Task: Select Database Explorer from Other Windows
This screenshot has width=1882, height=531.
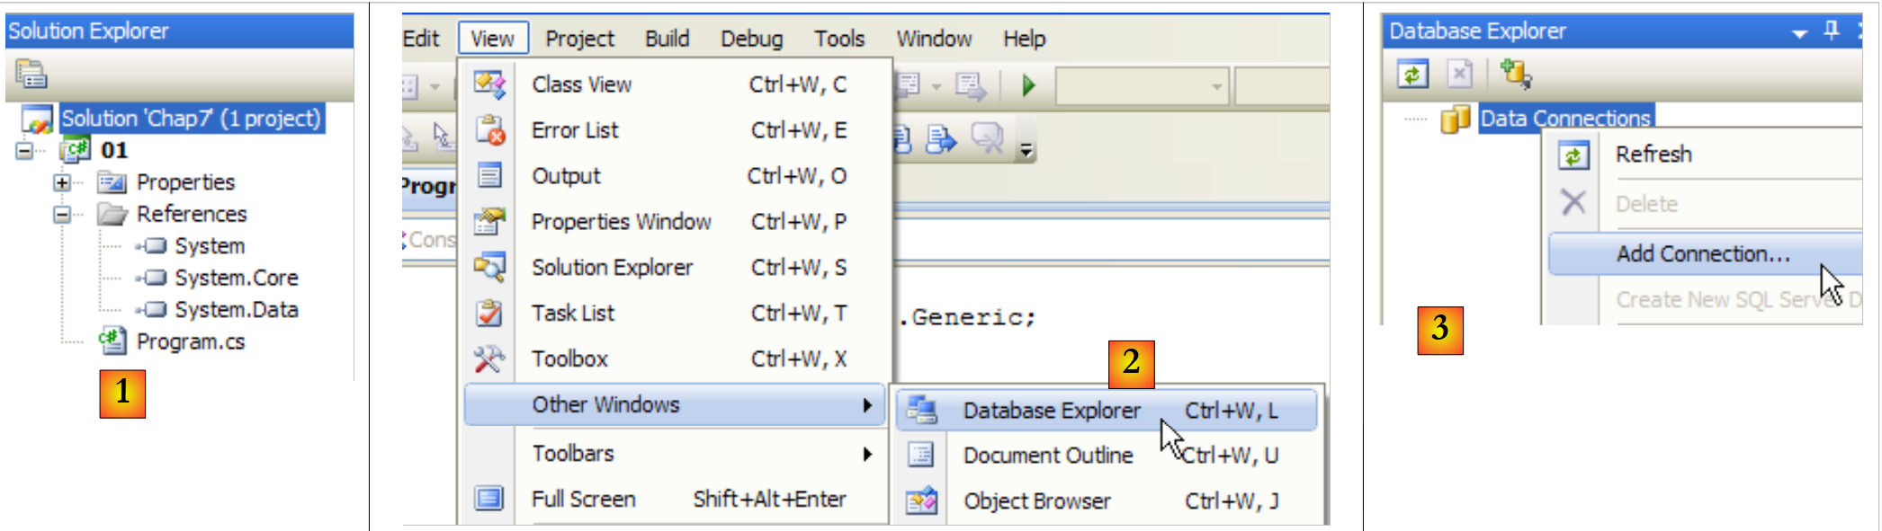Action: click(x=1051, y=411)
